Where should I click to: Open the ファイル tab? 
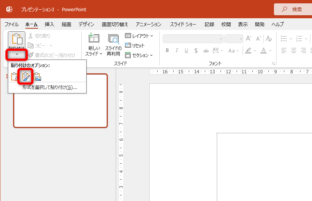pos(12,25)
